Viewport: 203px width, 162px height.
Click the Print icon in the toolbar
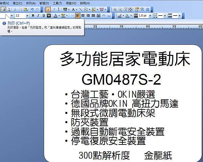pyautogui.click(x=3, y=9)
